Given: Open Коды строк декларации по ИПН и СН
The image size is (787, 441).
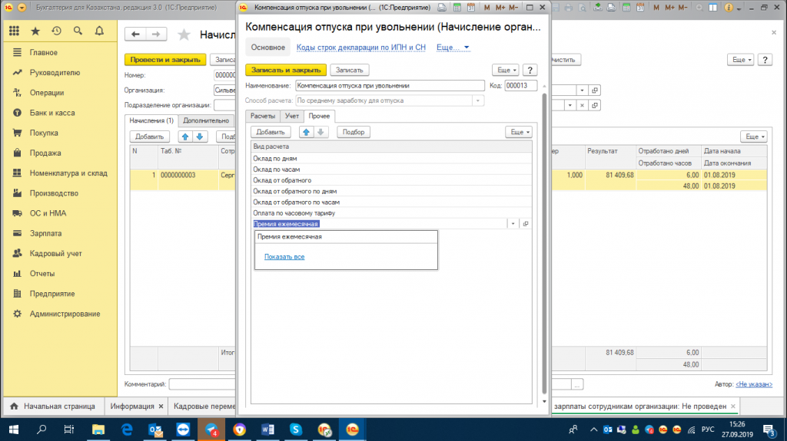Looking at the screenshot, I should click(x=361, y=47).
